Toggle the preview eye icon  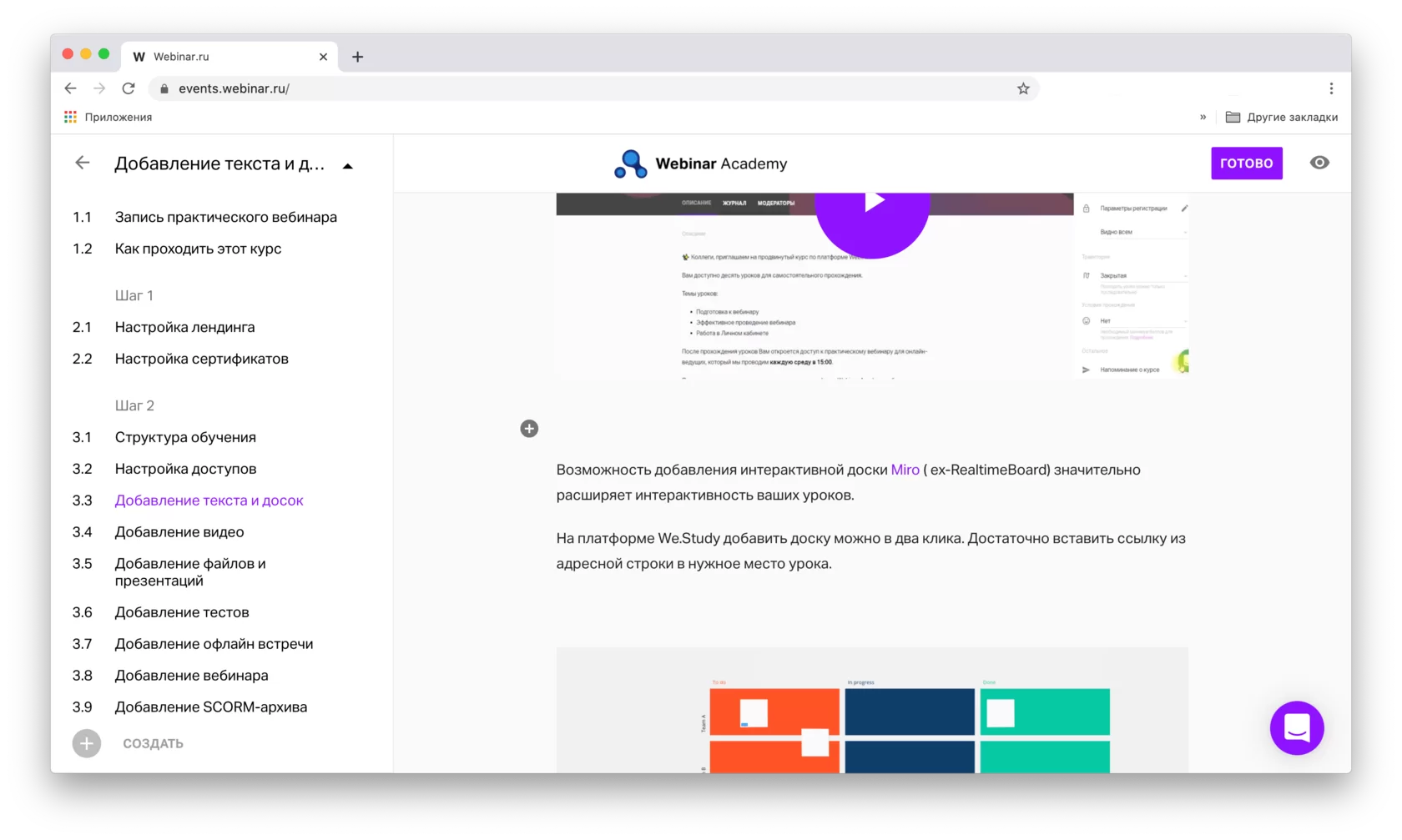(x=1319, y=163)
